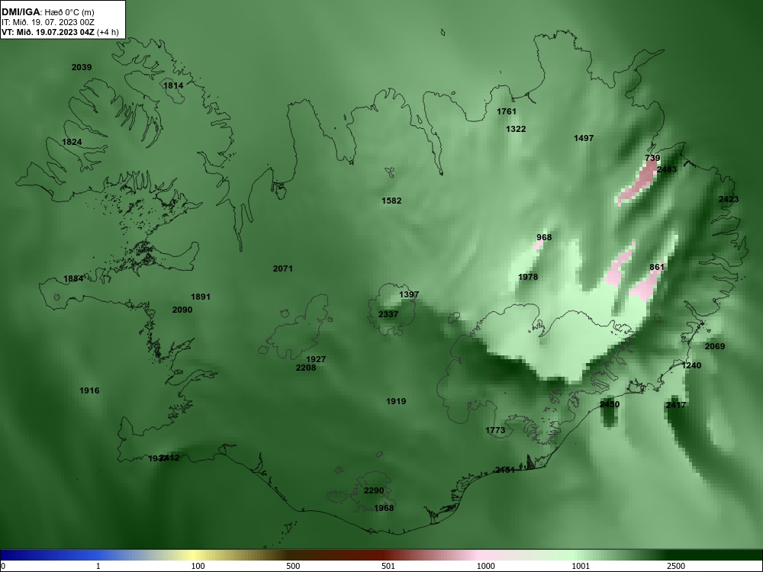Click the initial time line 'IT: Mið. 19. 07. 2023 00Z'

pyautogui.click(x=47, y=22)
